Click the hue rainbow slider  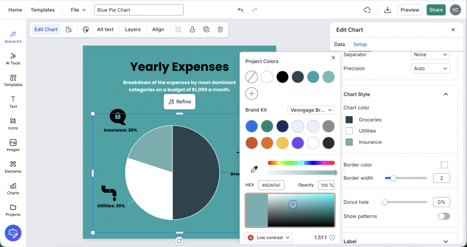coord(301,163)
